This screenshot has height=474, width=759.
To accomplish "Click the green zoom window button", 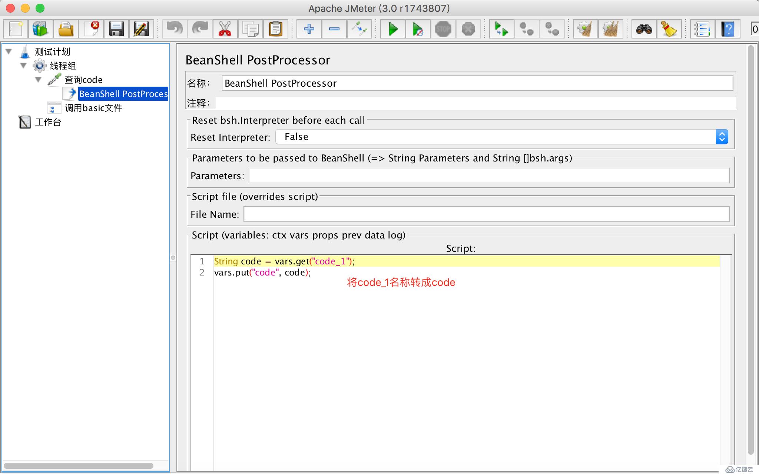I will tap(40, 8).
